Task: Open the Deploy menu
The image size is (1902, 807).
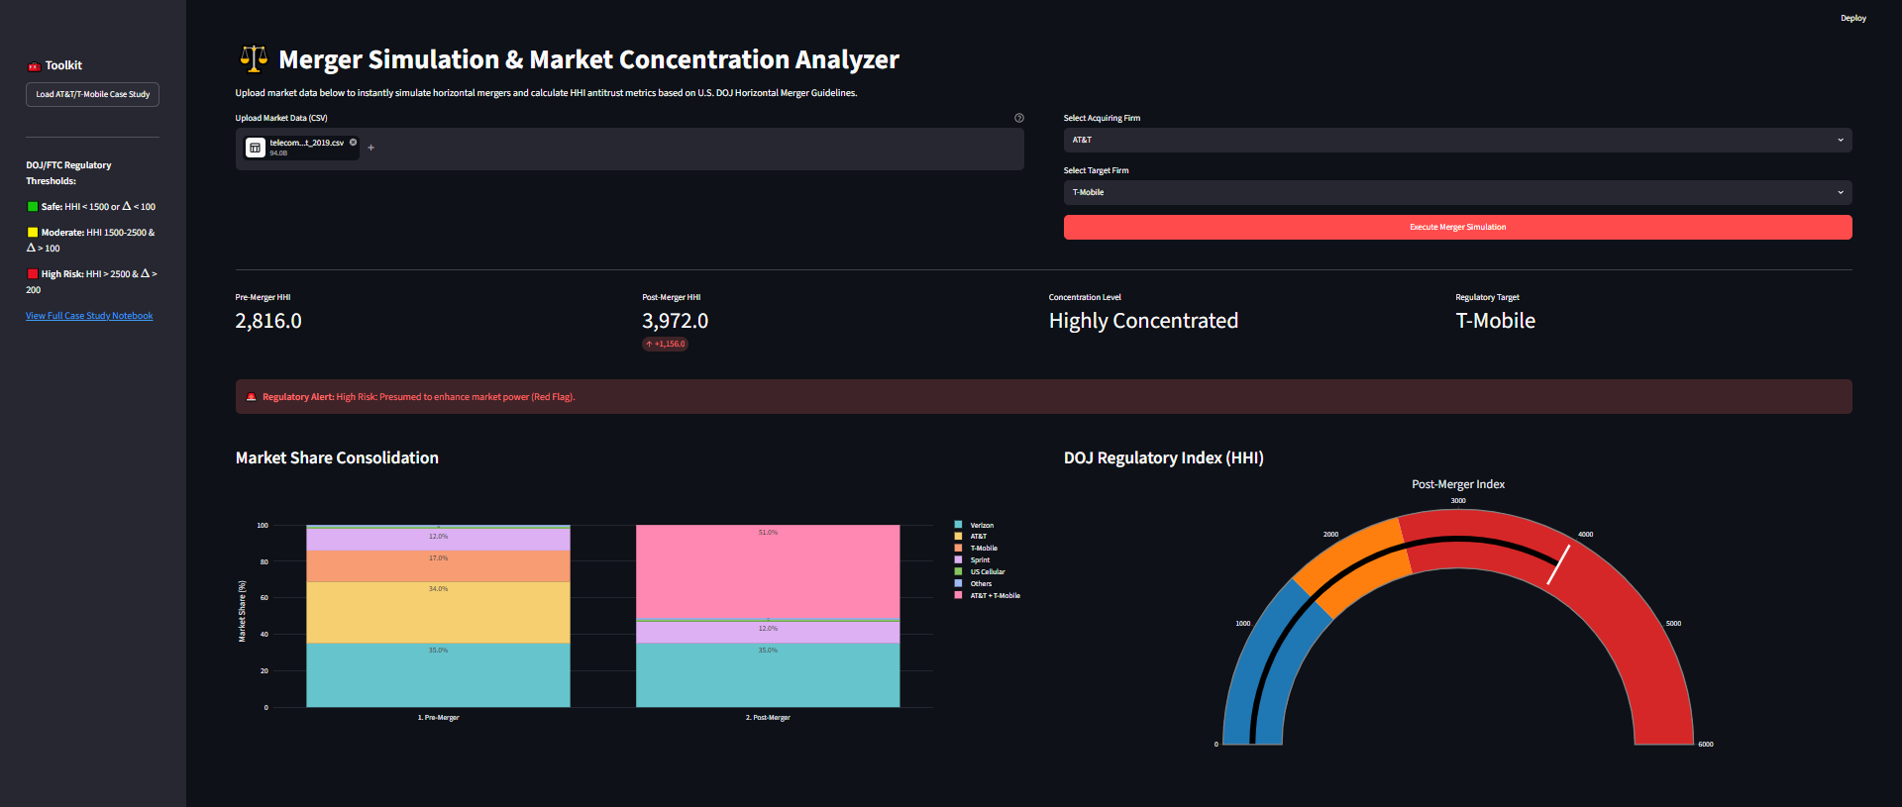Action: click(x=1852, y=18)
